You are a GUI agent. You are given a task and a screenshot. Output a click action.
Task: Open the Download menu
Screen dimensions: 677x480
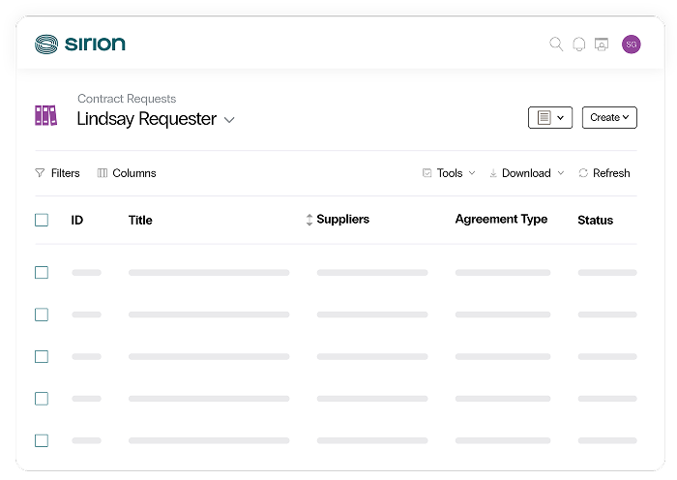click(x=527, y=173)
